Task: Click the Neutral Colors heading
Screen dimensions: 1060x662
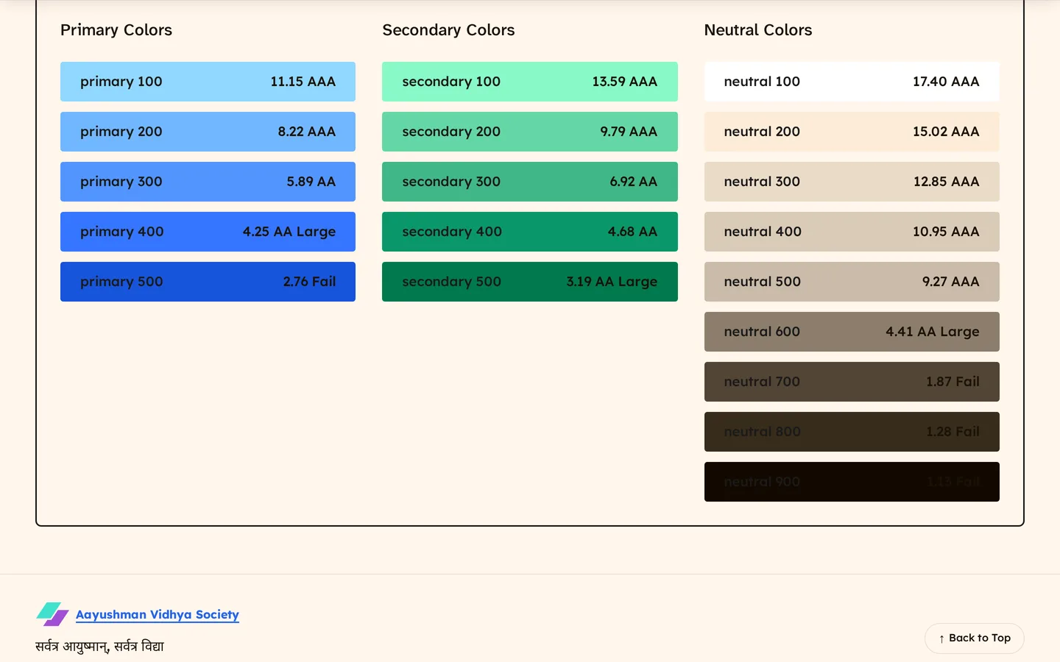Action: [x=758, y=30]
